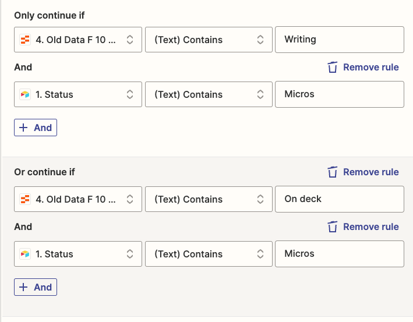Click the On deck value input field
413x322 pixels.
coord(339,199)
